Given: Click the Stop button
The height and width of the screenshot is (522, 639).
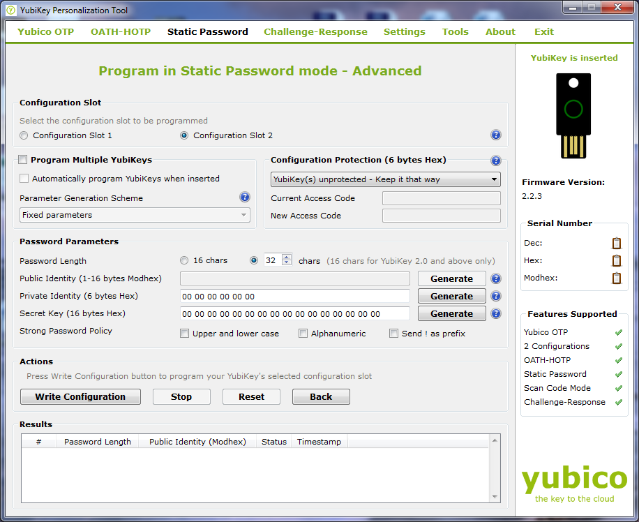Looking at the screenshot, I should (181, 397).
